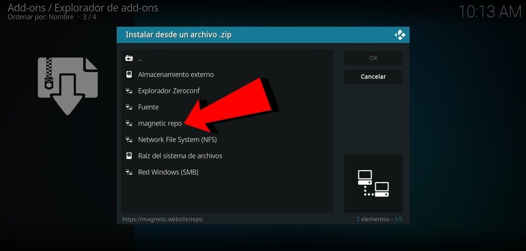Click the large zip download icon

point(68,85)
